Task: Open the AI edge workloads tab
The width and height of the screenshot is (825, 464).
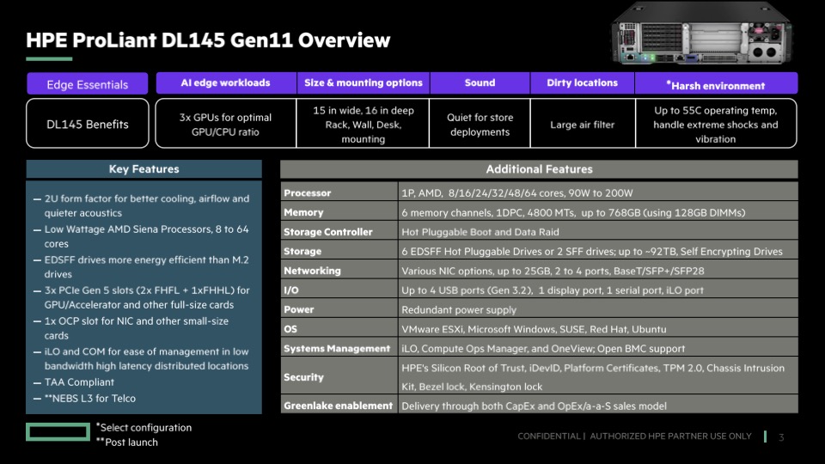Action: [225, 83]
